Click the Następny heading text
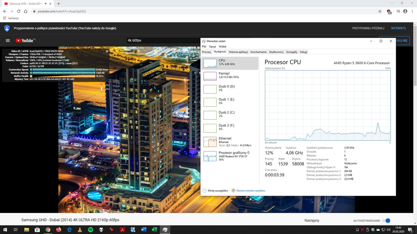The height and width of the screenshot is (234, 417). [x=312, y=220]
